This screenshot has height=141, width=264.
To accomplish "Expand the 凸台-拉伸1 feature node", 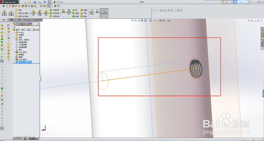I will point(14,52).
